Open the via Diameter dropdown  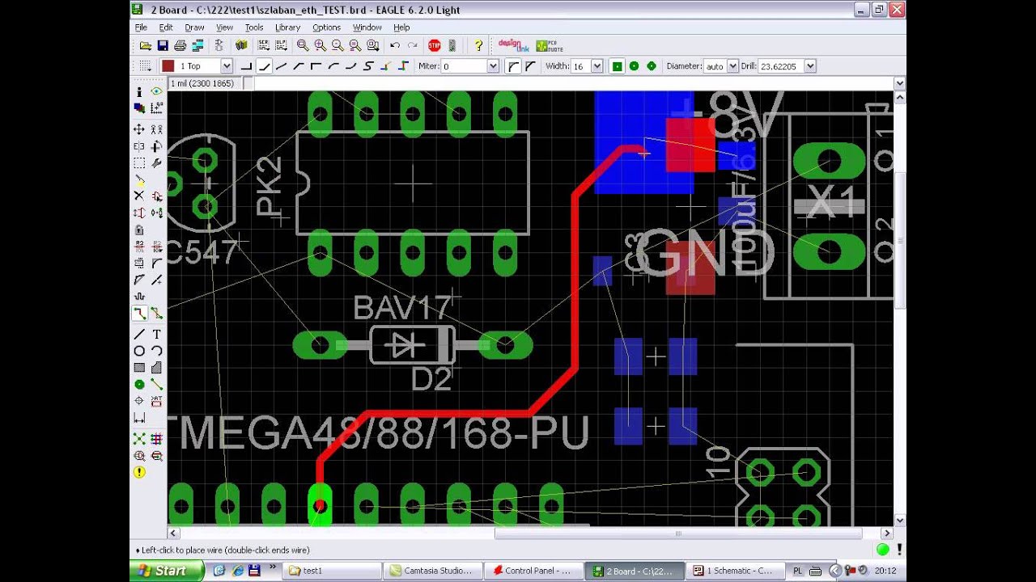click(x=732, y=66)
